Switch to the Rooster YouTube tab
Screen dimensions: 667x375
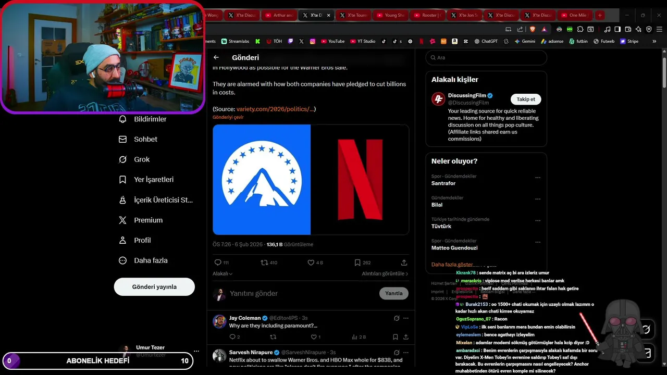(428, 15)
